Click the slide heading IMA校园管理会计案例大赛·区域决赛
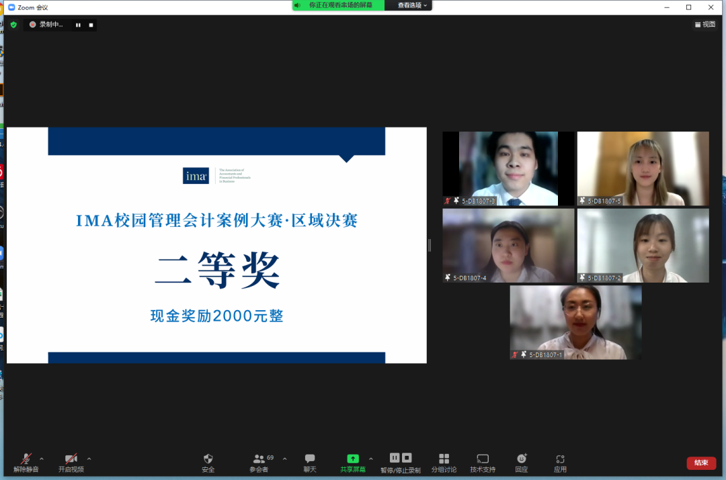This screenshot has height=480, width=726. (216, 221)
